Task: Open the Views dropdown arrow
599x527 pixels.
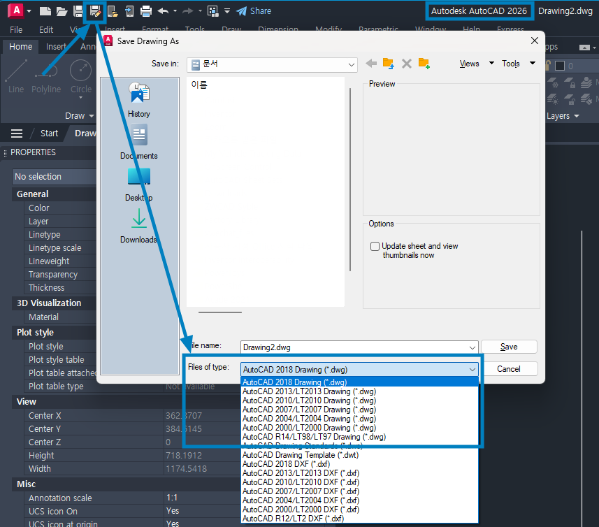Action: (491, 63)
